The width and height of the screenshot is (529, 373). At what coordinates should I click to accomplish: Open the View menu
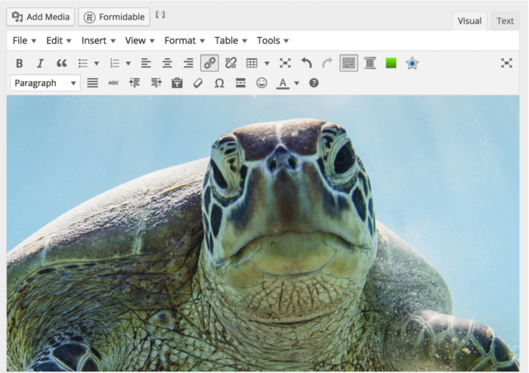coord(140,41)
